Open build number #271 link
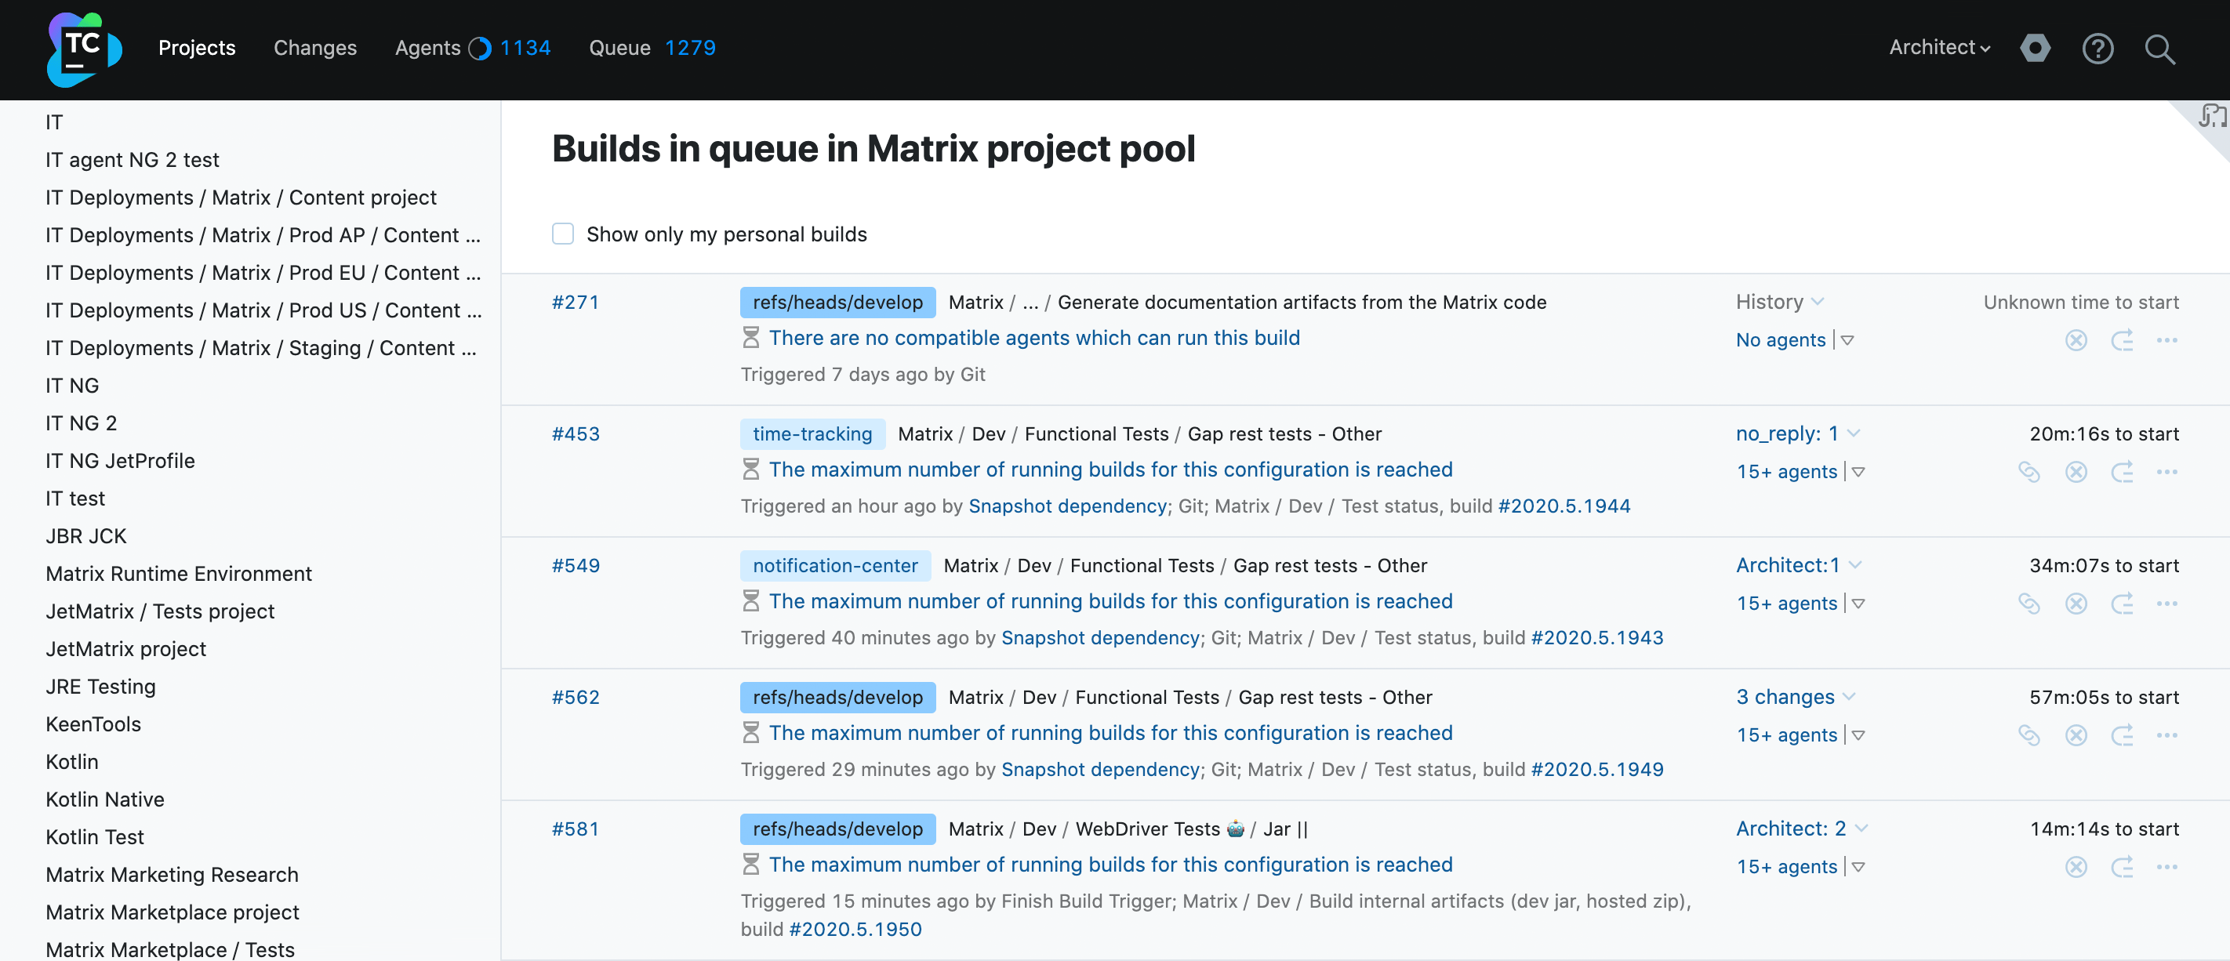This screenshot has height=961, width=2230. click(575, 302)
